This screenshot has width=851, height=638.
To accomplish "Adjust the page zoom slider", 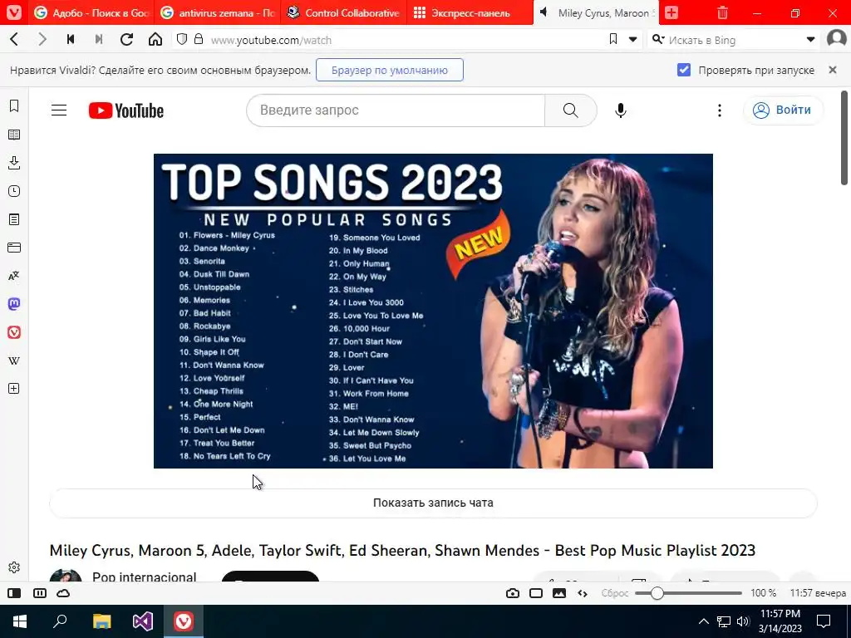I will [688, 593].
